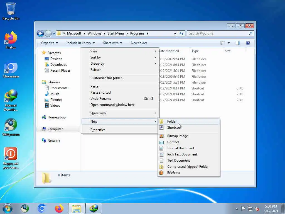The width and height of the screenshot is (285, 214).
Task: Open Properties from the context menu
Action: [120, 130]
